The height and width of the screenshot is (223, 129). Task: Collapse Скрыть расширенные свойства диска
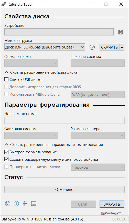point(41,72)
